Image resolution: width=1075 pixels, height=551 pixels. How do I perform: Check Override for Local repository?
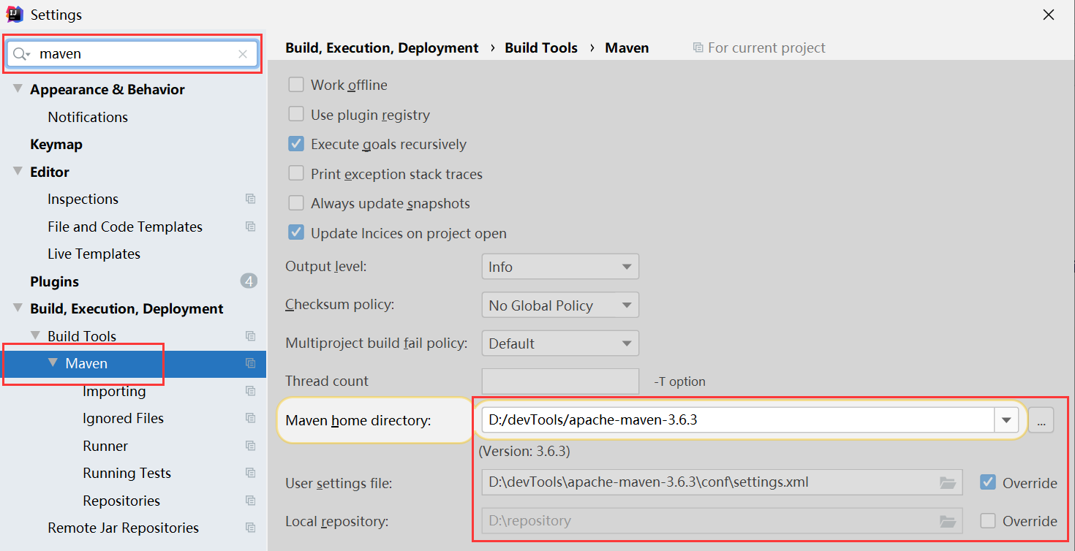[x=988, y=521]
